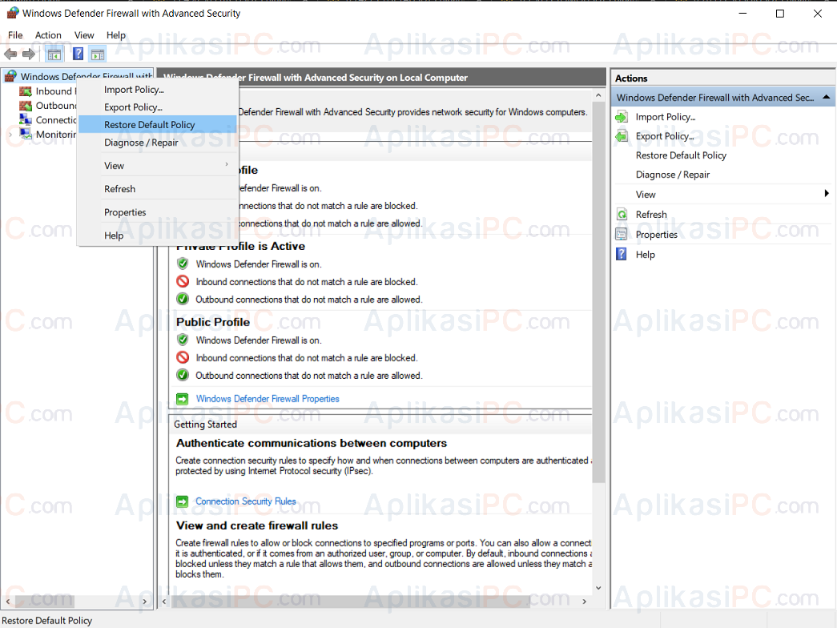
Task: Choose Export Policy... from the context menu
Action: coord(158,107)
